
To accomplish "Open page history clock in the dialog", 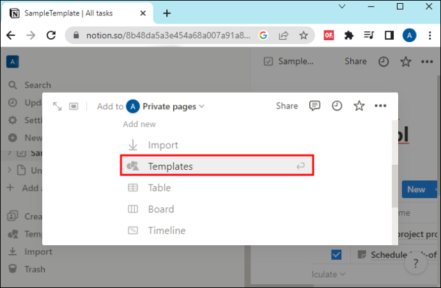I will point(337,106).
